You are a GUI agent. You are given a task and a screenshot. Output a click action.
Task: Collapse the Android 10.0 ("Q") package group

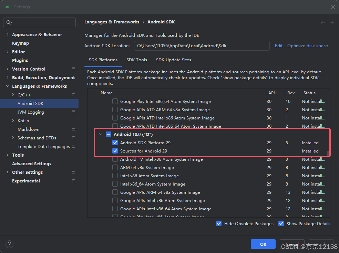(x=101, y=134)
